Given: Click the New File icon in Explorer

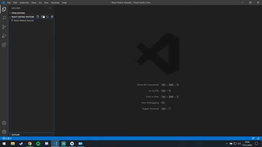Looking at the screenshot, I should tap(38, 17).
